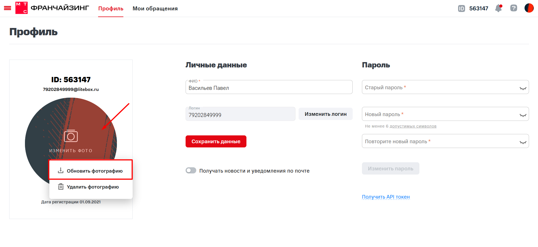This screenshot has width=538, height=247.
Task: Open the Получить API токен link
Action: [x=386, y=197]
